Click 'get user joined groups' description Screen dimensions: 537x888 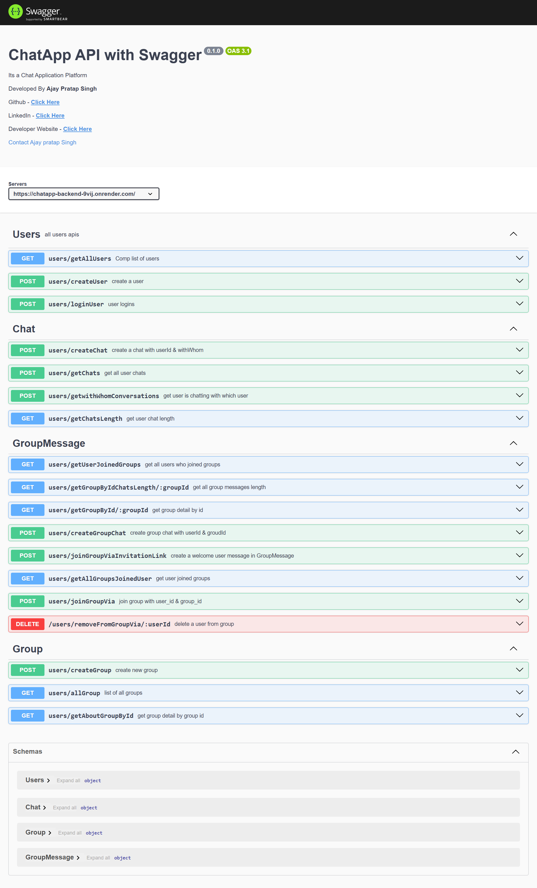click(x=183, y=578)
